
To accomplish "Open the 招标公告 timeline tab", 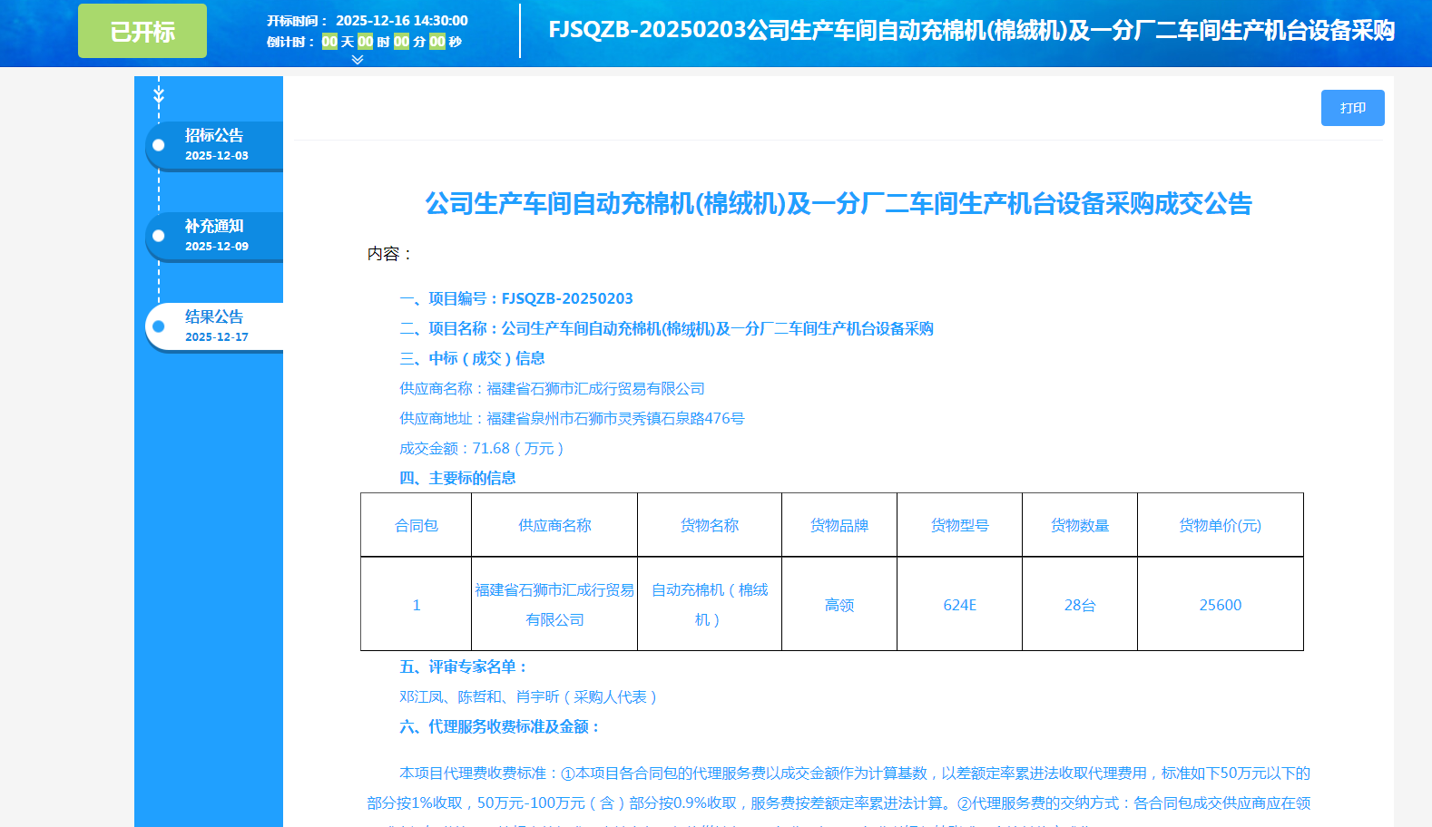I will (214, 144).
